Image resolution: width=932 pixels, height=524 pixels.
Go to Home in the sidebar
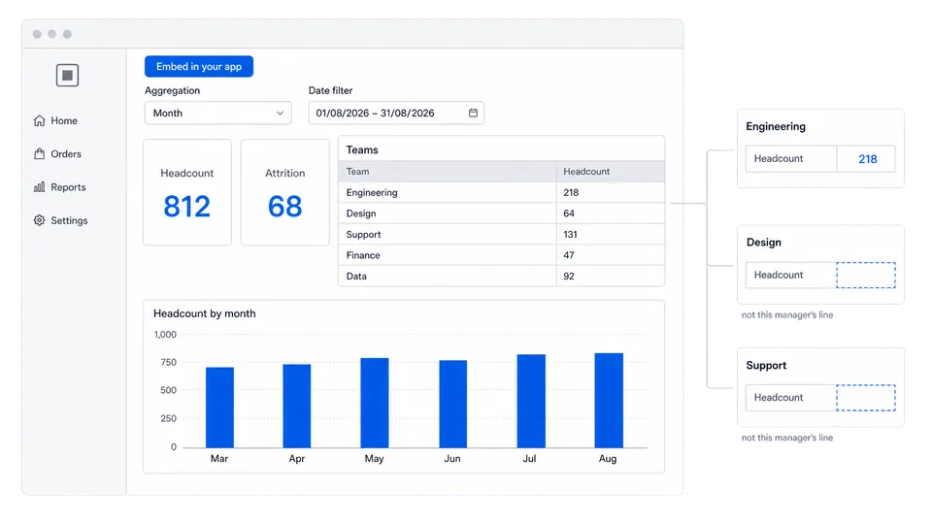click(x=56, y=120)
